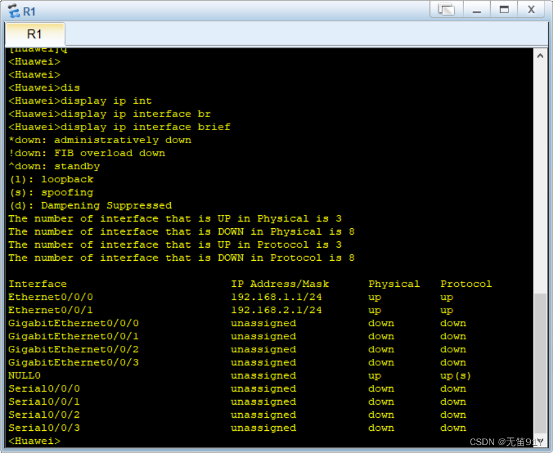
Task: Click the NULL0 interface name
Action: (x=24, y=375)
